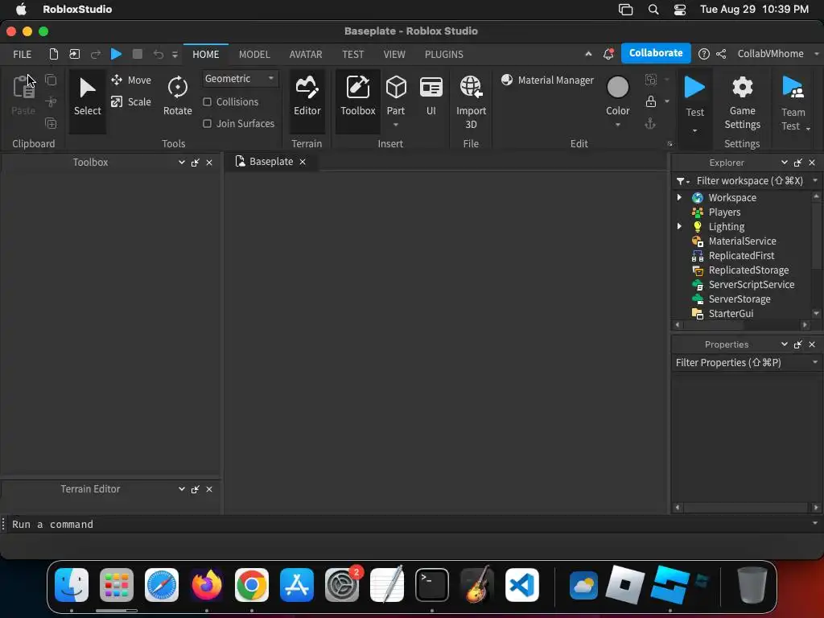The width and height of the screenshot is (824, 618).
Task: Open Properties panel options chevron
Action: pyautogui.click(x=784, y=344)
